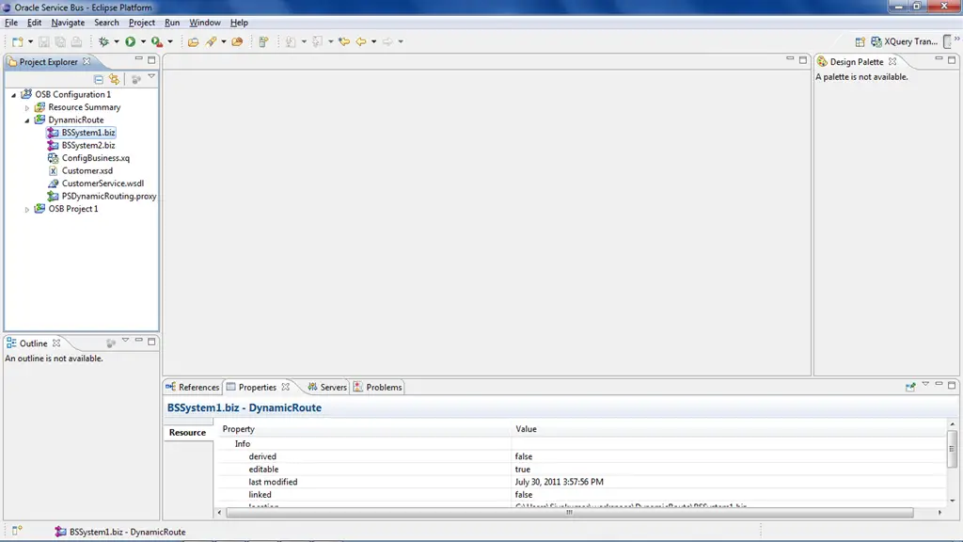Open the Properties view menu triangle
963x542 pixels.
pyautogui.click(x=925, y=384)
